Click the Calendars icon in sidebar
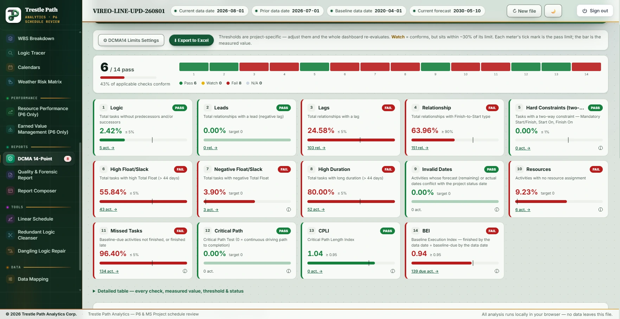This screenshot has height=319, width=620. (x=11, y=68)
